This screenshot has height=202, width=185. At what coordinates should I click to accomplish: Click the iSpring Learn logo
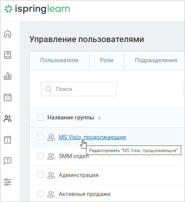tap(37, 9)
